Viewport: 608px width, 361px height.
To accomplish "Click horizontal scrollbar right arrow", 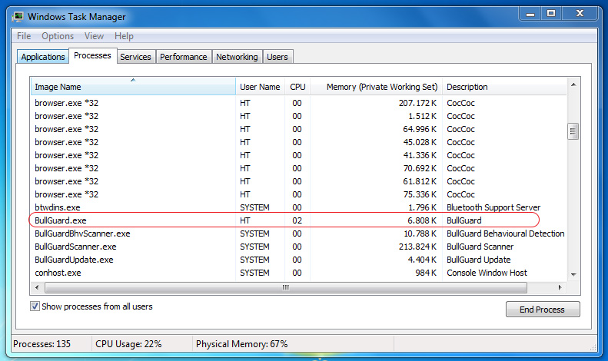I will 560,287.
